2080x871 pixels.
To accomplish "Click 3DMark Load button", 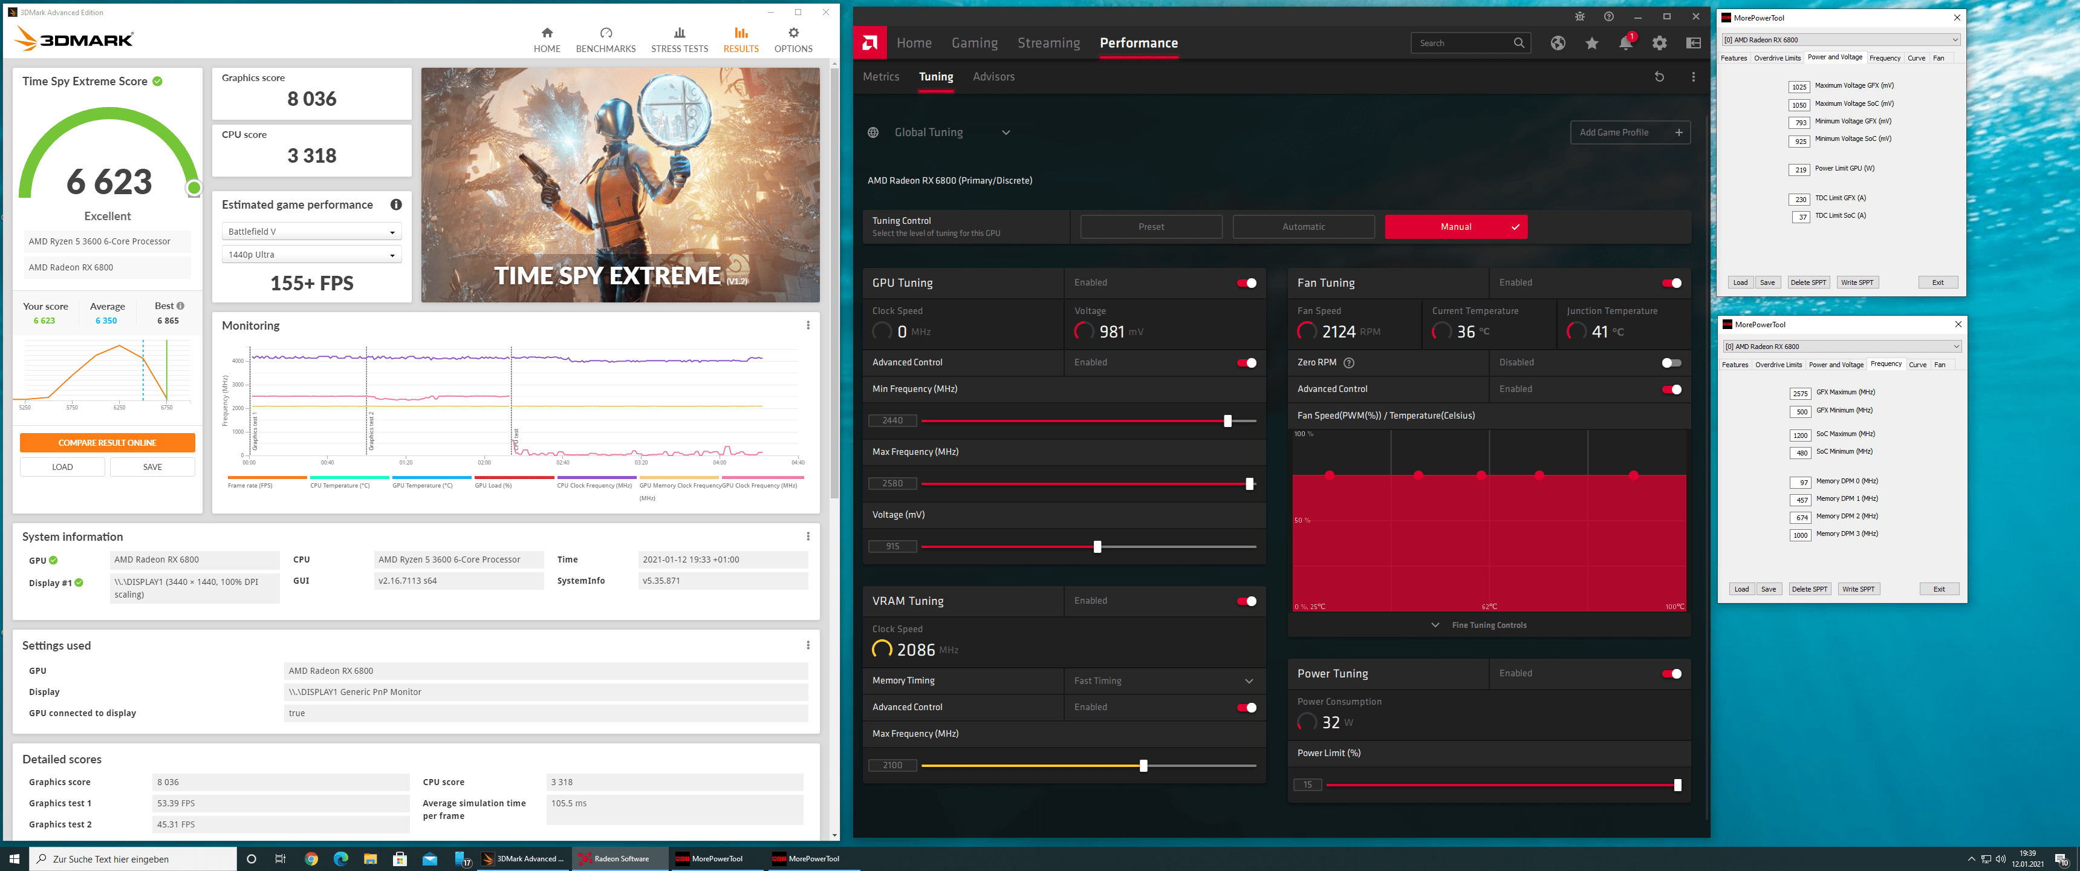I will 62,467.
